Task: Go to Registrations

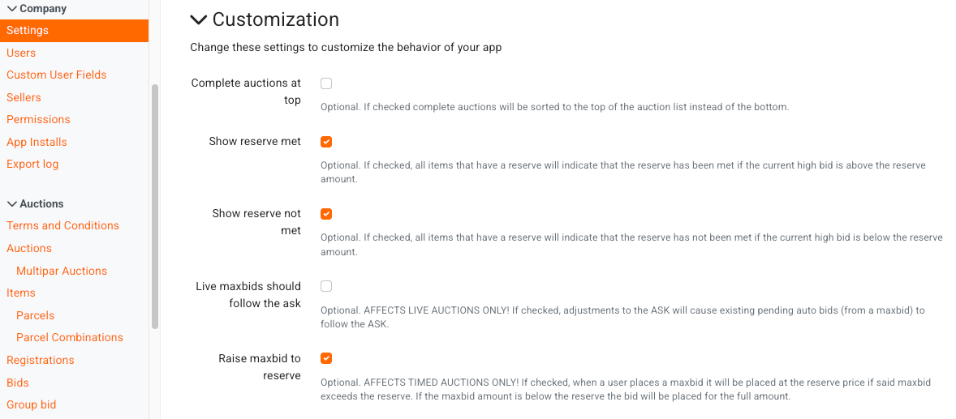Action: pyautogui.click(x=41, y=360)
